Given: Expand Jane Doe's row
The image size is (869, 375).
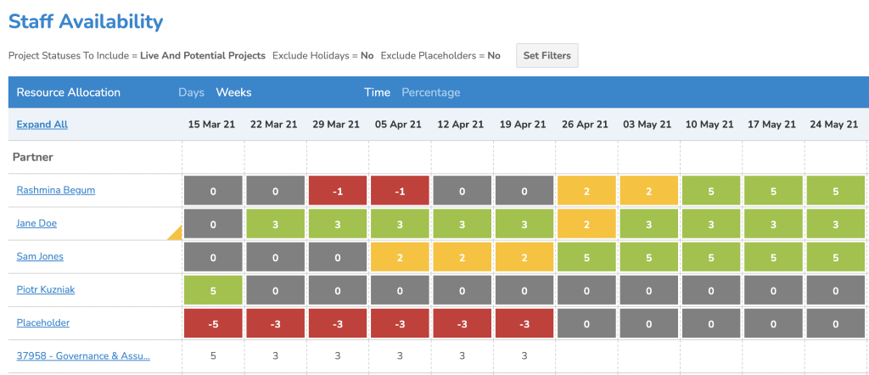Looking at the screenshot, I should click(x=36, y=224).
